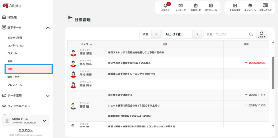Click the リセット reset button
The width and height of the screenshot is (278, 138).
[262, 34]
